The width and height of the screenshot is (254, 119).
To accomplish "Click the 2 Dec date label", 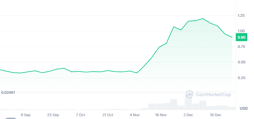I will 188,115.
